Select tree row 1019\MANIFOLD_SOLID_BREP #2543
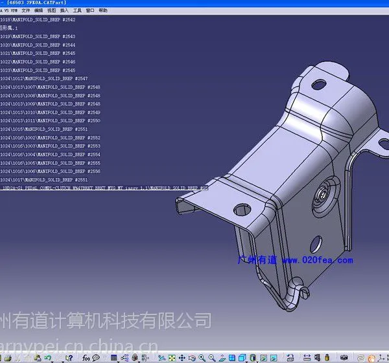389x363 pixels. point(38,37)
